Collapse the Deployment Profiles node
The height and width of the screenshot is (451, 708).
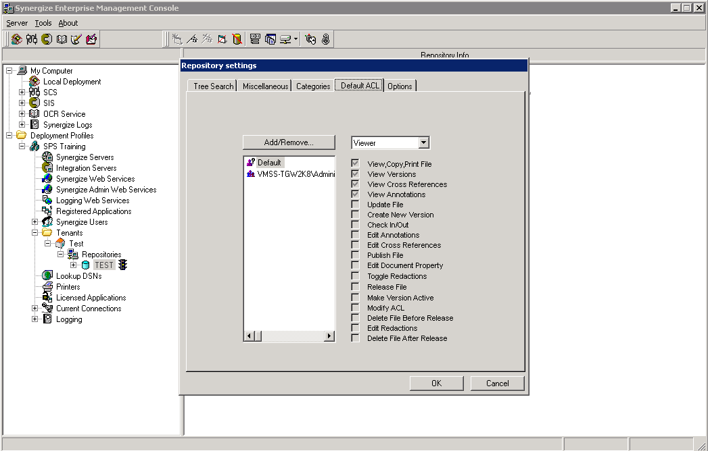pyautogui.click(x=9, y=135)
